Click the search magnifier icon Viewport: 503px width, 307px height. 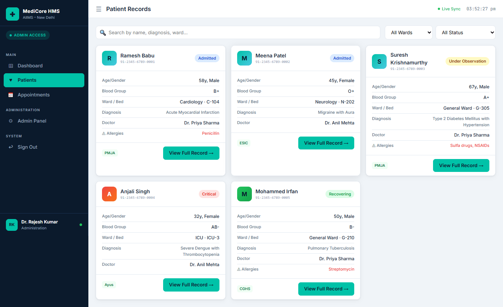[x=103, y=33]
